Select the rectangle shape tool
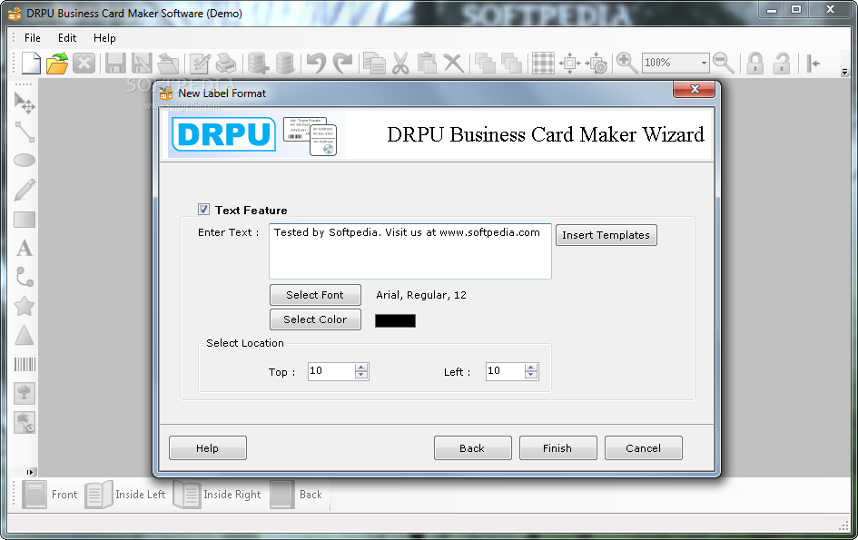This screenshot has height=540, width=858. point(25,220)
